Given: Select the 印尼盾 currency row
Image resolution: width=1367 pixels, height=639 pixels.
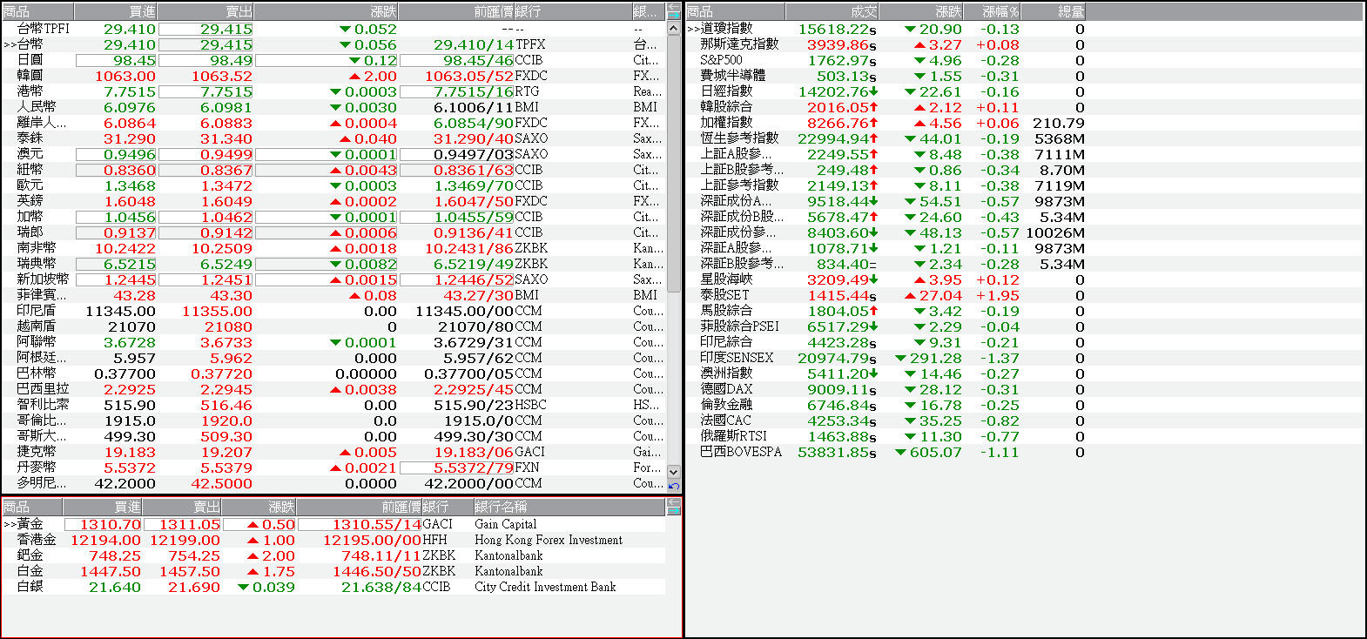Looking at the screenshot, I should [x=334, y=311].
